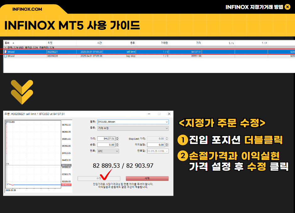Click the 손절 field stepper arrows
Image resolution: width=295 pixels, height=213 pixels.
pos(117,145)
